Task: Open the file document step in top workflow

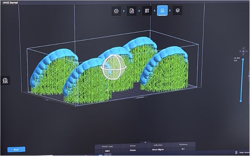Action: tap(131, 11)
